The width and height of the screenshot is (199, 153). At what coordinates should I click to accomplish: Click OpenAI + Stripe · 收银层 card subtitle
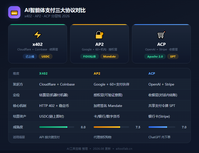pyautogui.click(x=161, y=49)
